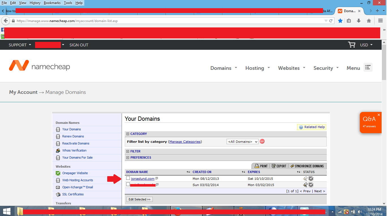Click the taskbar network signal icon
The height and width of the screenshot is (216, 387).
coord(339,212)
